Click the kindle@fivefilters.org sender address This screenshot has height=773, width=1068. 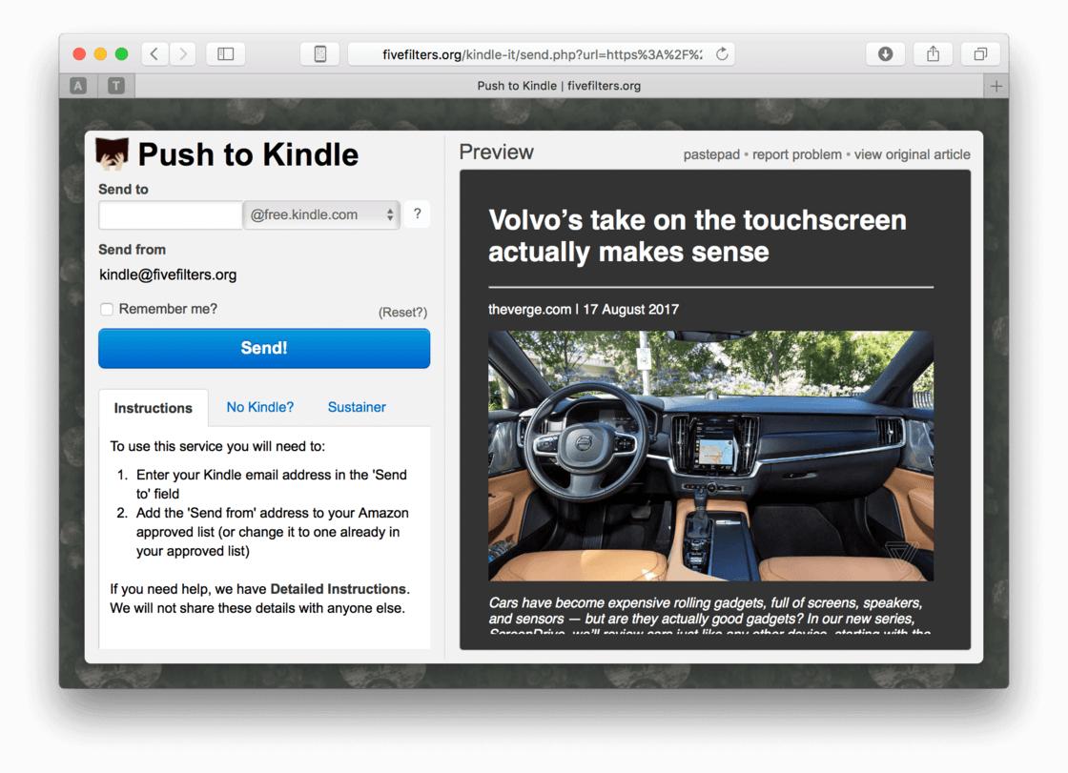168,275
